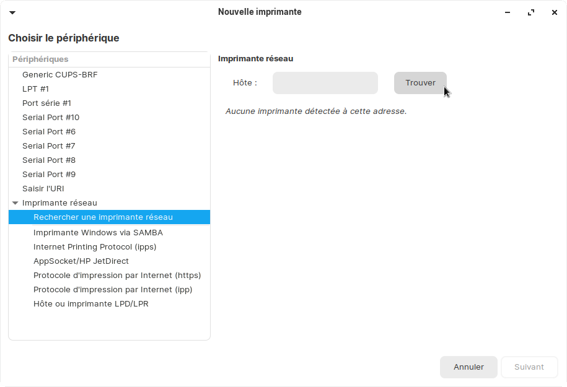Choose Port série #1
This screenshot has height=387, width=567.
(x=46, y=103)
